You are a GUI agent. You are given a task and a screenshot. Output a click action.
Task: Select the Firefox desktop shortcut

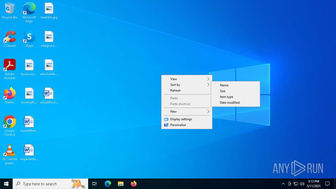[x=10, y=96]
